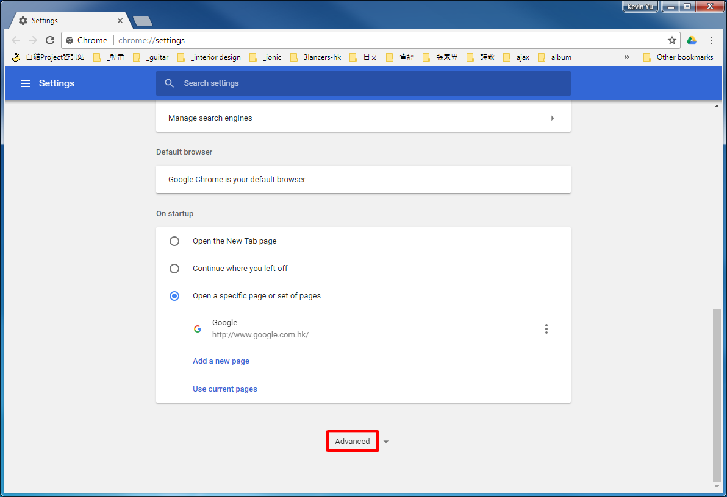Open the ajax bookmark folder
Viewport: 727px width, 497px height.
[517, 57]
